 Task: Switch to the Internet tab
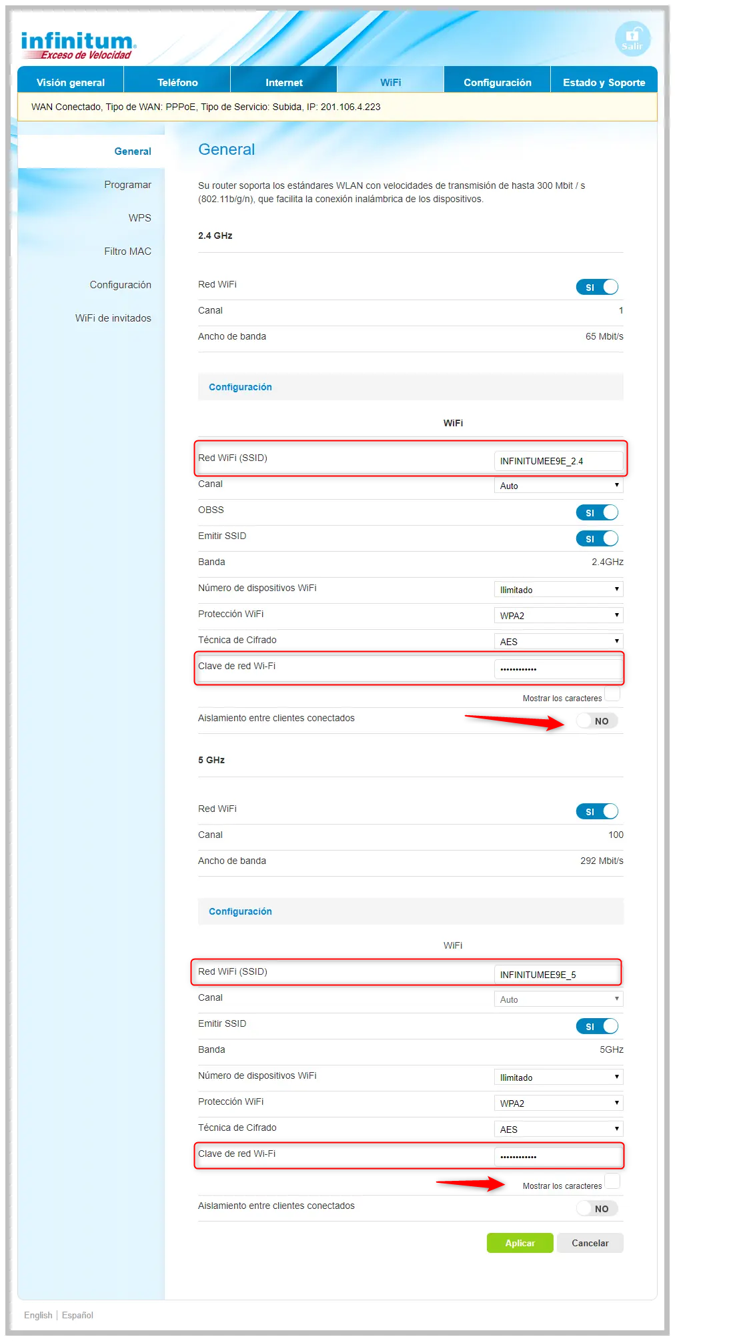coord(283,82)
